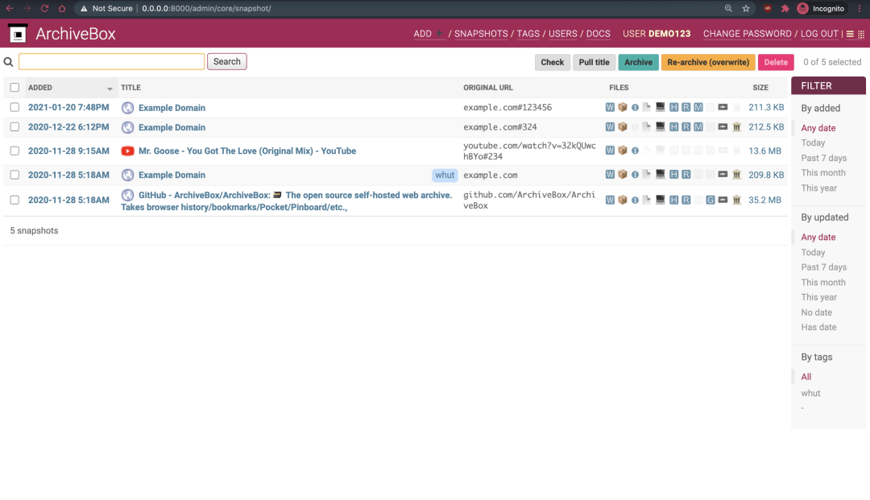The height and width of the screenshot is (500, 870).
Task: Filter by tag whut in sidebar
Action: pyautogui.click(x=810, y=394)
